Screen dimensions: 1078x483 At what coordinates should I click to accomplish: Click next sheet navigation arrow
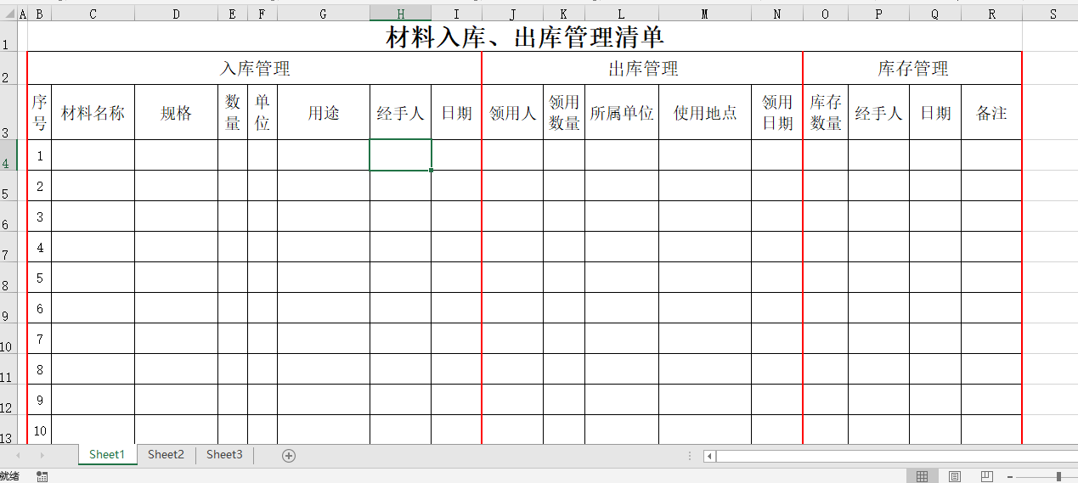point(42,456)
